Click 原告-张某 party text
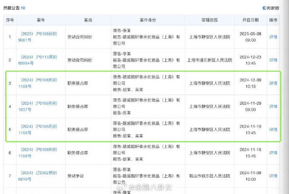 (122, 31)
